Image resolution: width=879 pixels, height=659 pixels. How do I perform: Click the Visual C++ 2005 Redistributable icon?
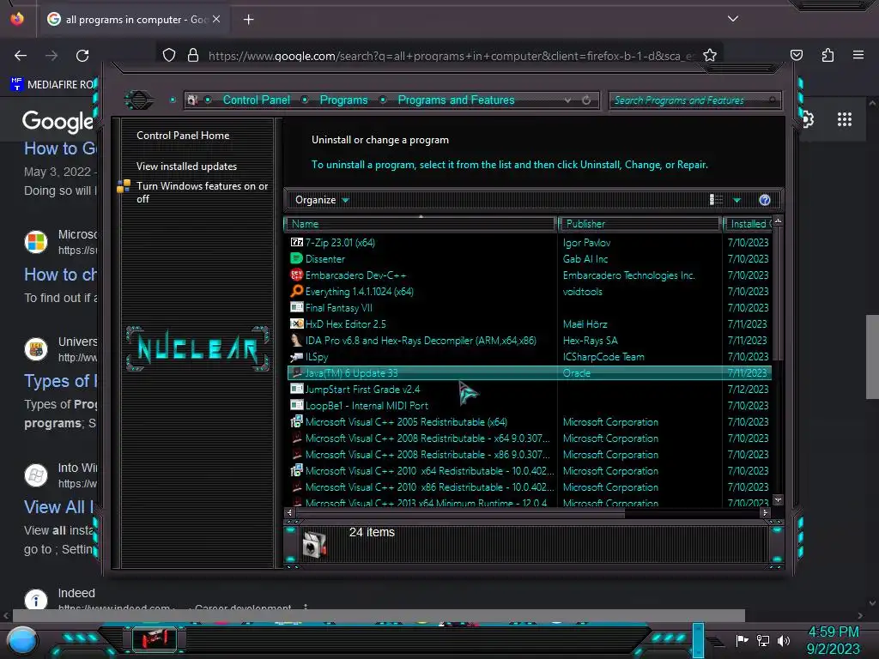coord(296,422)
